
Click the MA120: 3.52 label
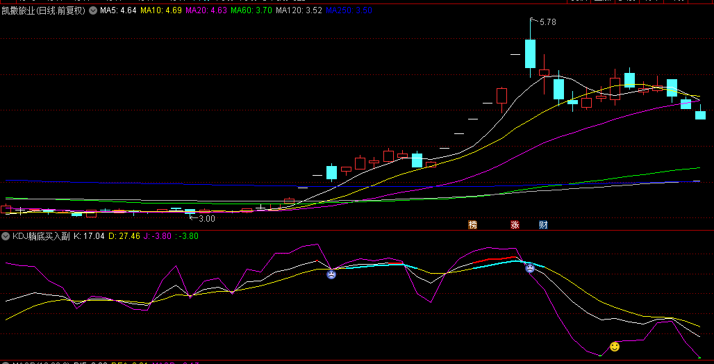point(298,10)
